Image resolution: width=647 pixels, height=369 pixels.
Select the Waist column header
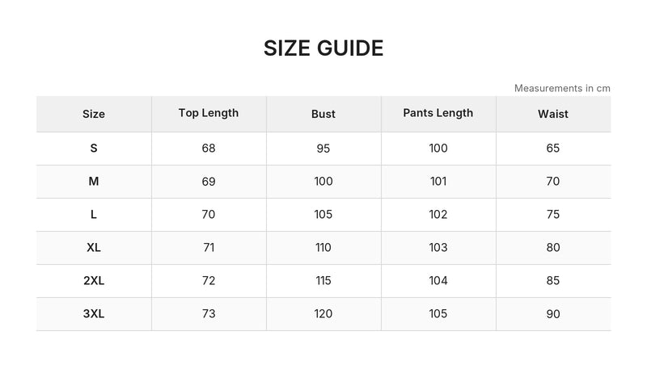(x=553, y=114)
